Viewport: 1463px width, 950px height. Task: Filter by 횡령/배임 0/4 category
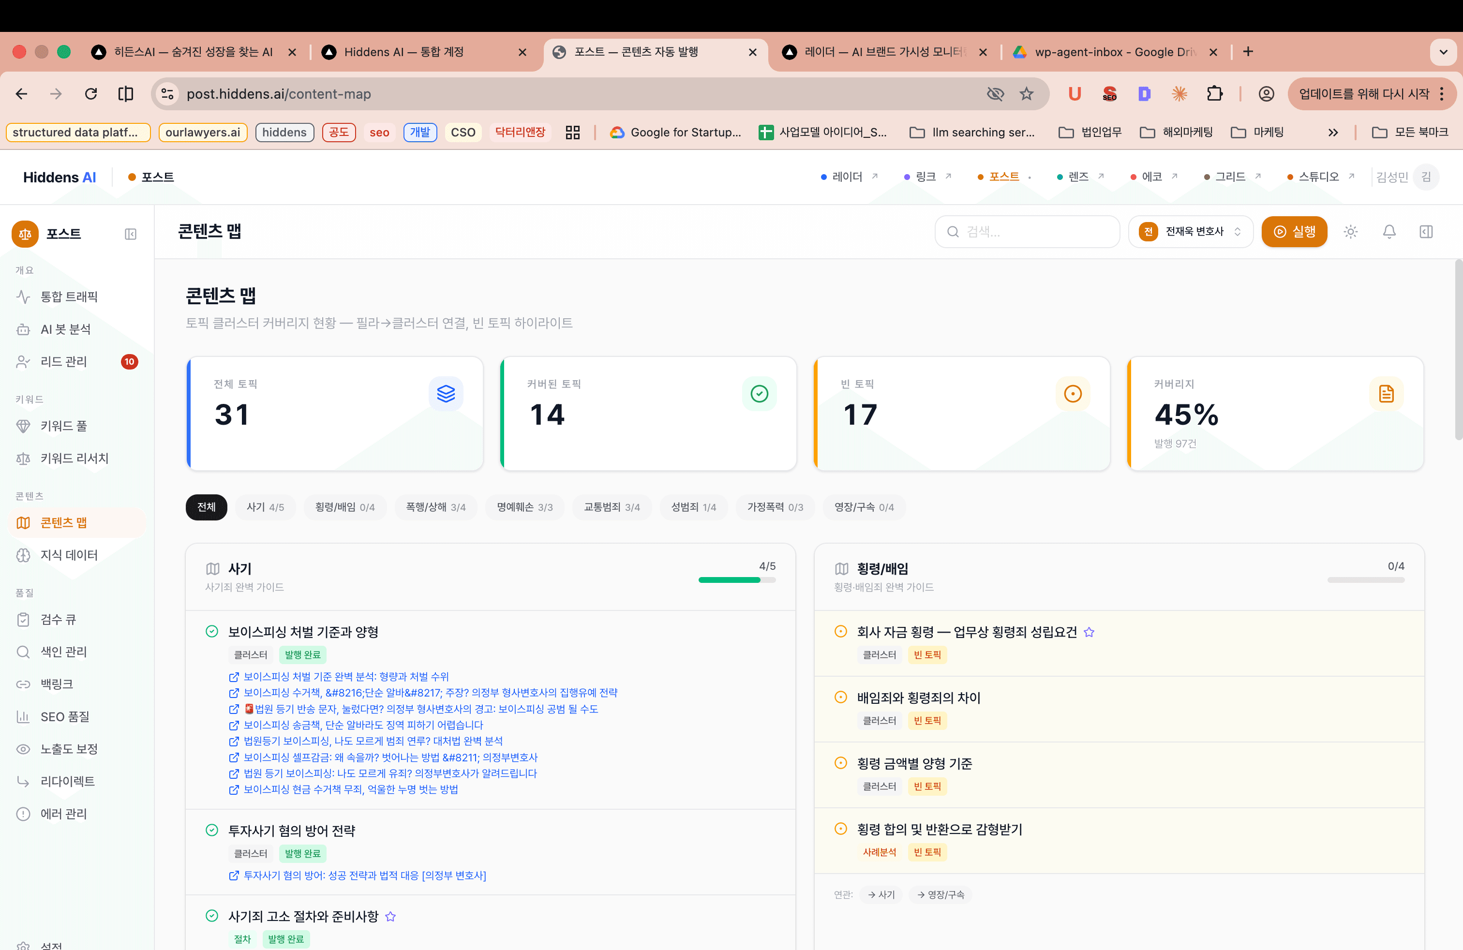pos(345,507)
